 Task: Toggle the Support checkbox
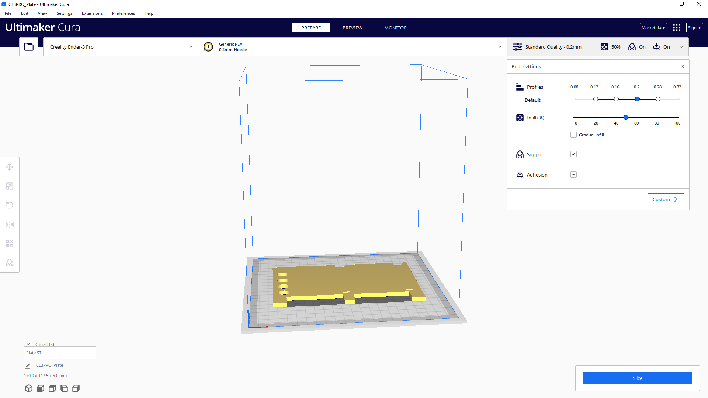click(x=573, y=154)
